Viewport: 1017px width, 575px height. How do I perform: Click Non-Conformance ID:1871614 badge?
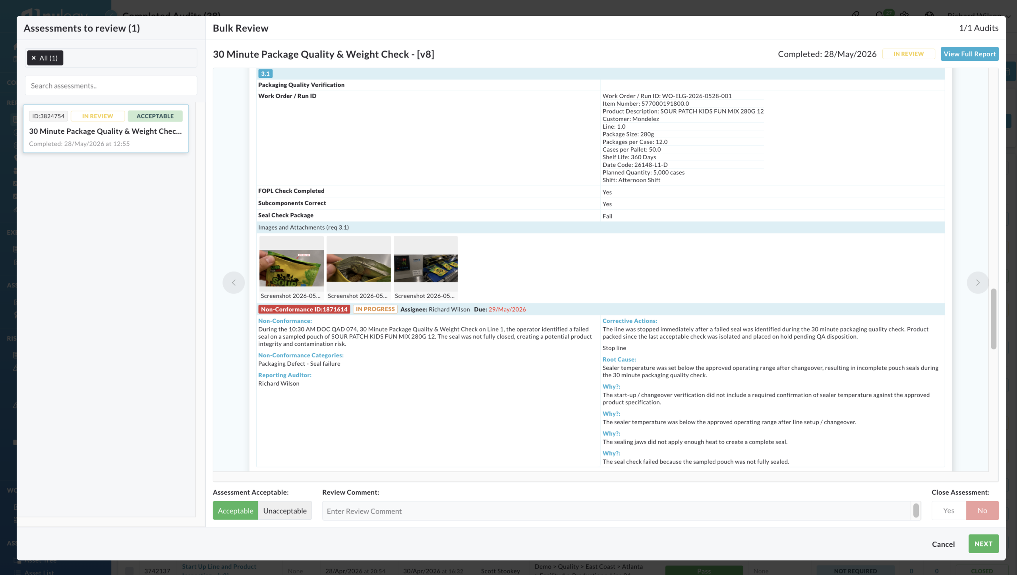(304, 309)
